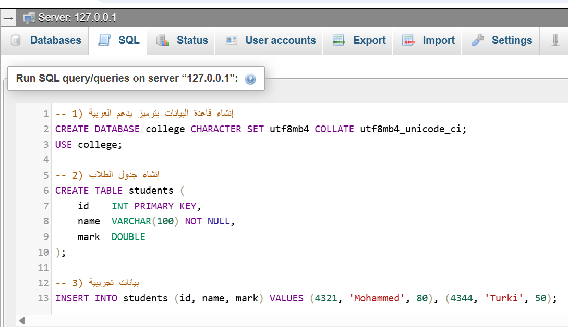Switch to the Databases tab
The height and width of the screenshot is (327, 568).
click(x=44, y=40)
